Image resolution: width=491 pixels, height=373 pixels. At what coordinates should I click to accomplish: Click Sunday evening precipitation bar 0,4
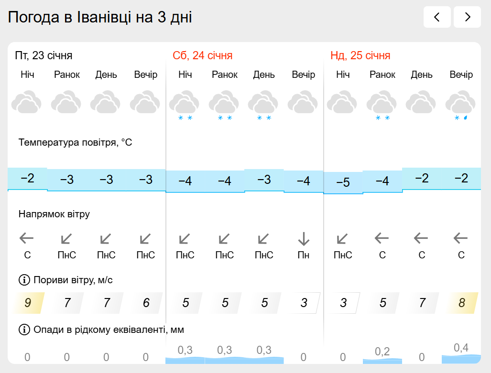tap(461, 356)
